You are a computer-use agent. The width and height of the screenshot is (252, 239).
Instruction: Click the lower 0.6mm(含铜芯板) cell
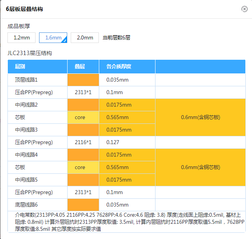[x=200, y=167]
